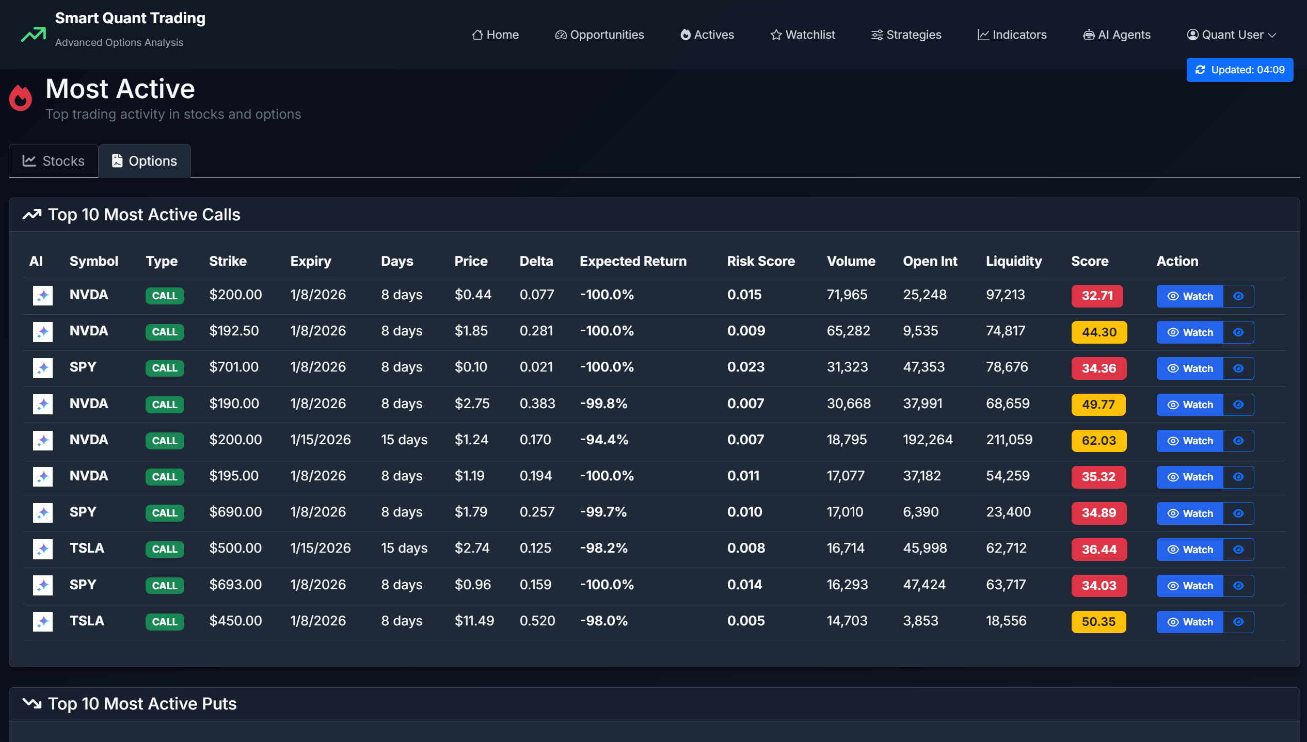Expand the Top 10 Most Active Puts section
The width and height of the screenshot is (1307, 742).
pos(141,703)
